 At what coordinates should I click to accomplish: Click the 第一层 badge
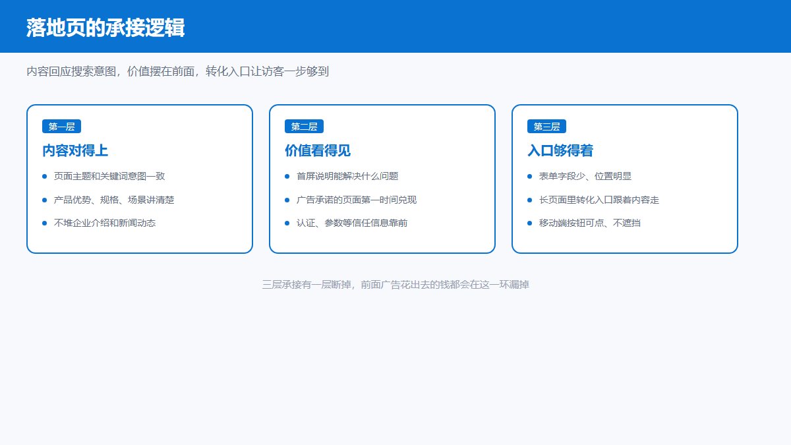[61, 127]
